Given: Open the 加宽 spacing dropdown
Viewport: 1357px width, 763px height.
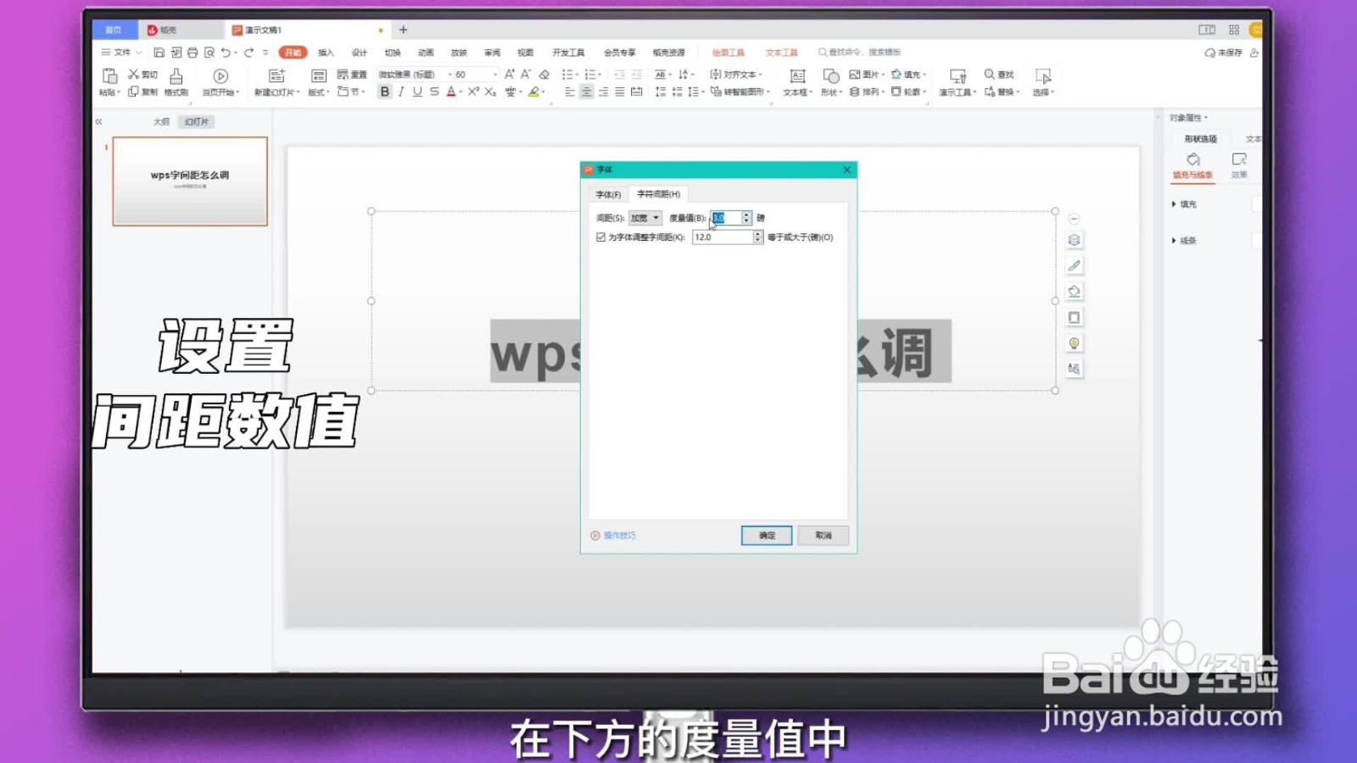Looking at the screenshot, I should click(x=644, y=217).
